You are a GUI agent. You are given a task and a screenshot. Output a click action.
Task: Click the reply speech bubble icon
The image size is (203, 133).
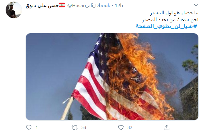[x=29, y=127]
